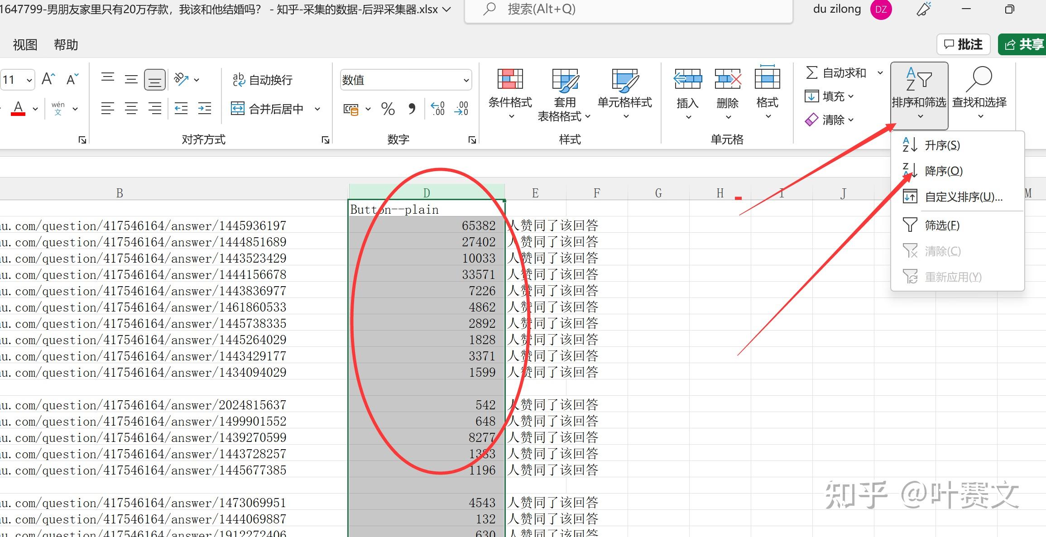Select descending sort 降序(O)
Viewport: 1046px width, 537px height.
tap(943, 171)
